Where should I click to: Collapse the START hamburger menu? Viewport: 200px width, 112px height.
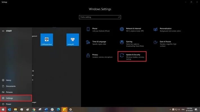[3, 31]
